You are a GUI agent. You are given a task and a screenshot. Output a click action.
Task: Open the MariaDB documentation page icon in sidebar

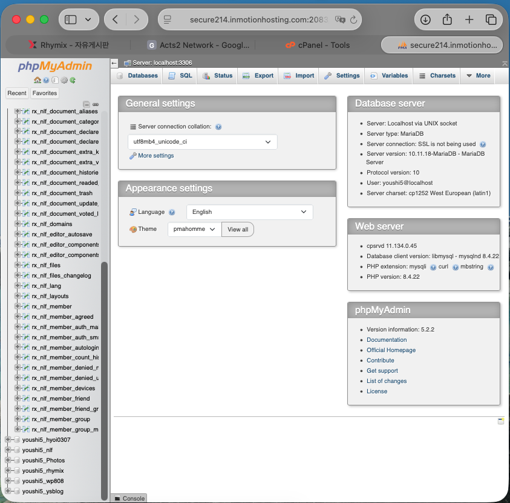click(55, 80)
